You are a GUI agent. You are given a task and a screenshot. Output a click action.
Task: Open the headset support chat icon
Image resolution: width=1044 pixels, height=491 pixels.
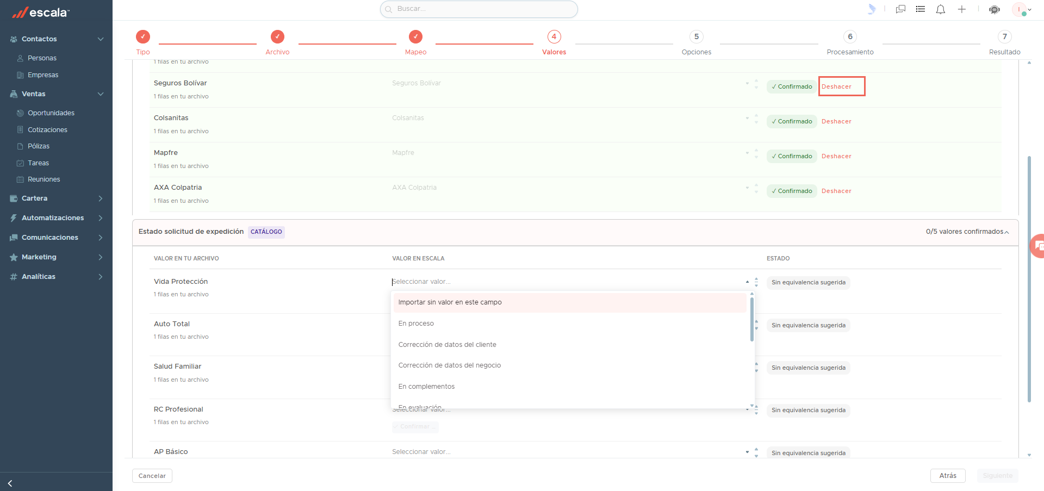pos(995,9)
